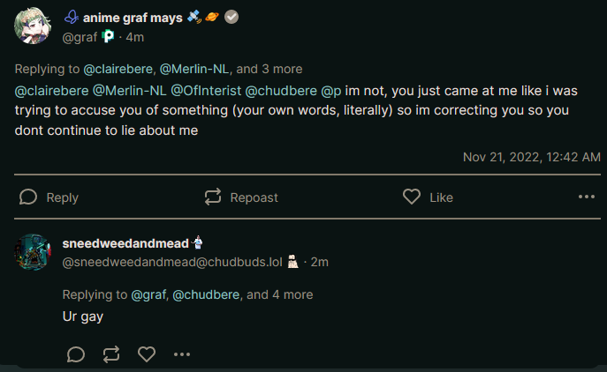Click the Repoast arrows on graf's post
Viewport: 607px width, 372px height.
tap(213, 197)
